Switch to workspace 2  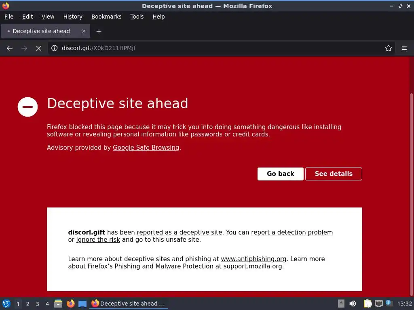point(28,304)
